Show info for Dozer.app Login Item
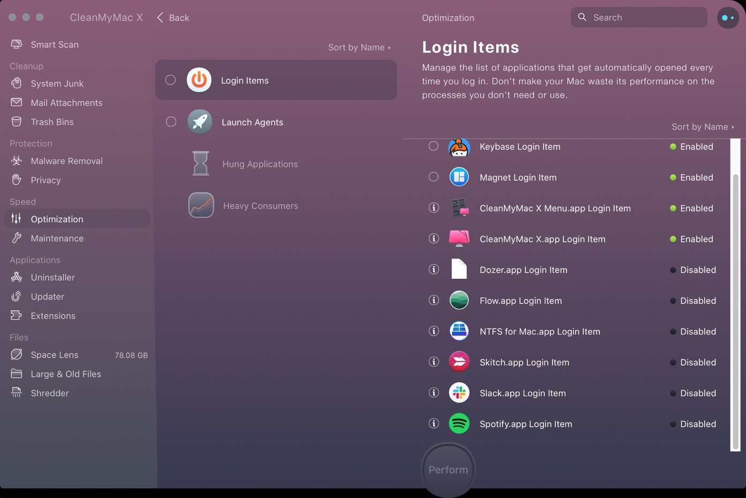This screenshot has width=746, height=498. tap(434, 269)
